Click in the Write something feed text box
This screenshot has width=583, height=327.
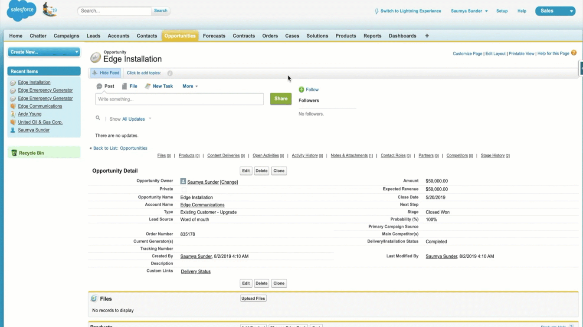(x=179, y=99)
